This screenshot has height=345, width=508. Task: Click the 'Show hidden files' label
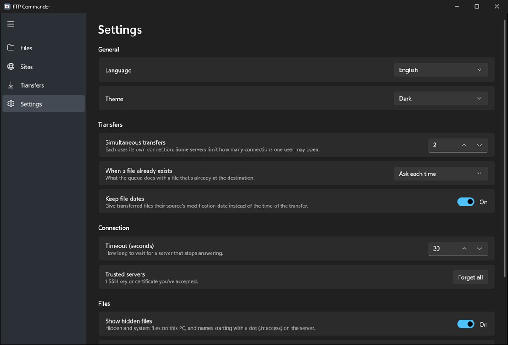128,321
